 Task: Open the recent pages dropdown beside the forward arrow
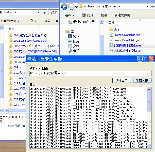pyautogui.click(x=76, y=7)
